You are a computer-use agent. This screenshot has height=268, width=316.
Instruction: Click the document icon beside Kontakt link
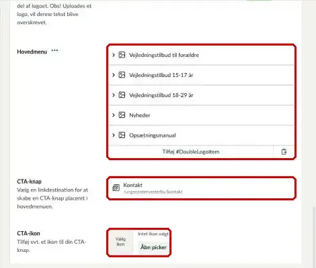click(x=116, y=188)
